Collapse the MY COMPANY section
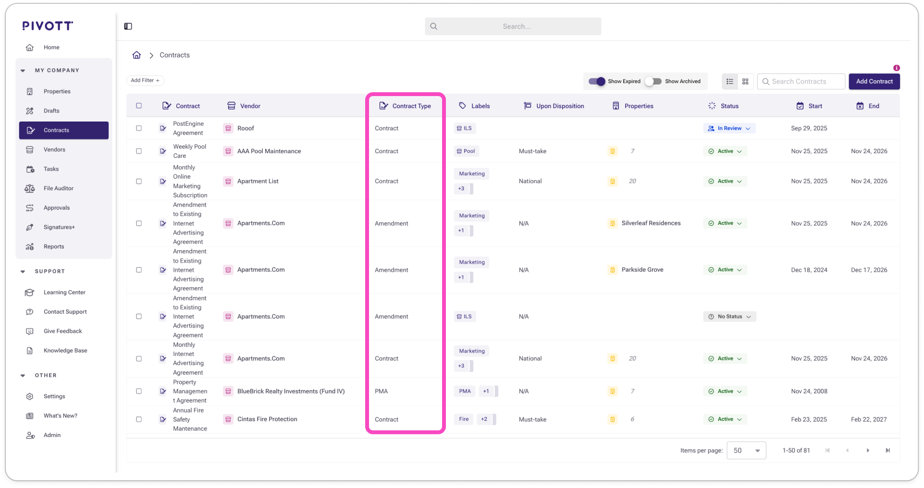Image resolution: width=924 pixels, height=488 pixels. (23, 71)
